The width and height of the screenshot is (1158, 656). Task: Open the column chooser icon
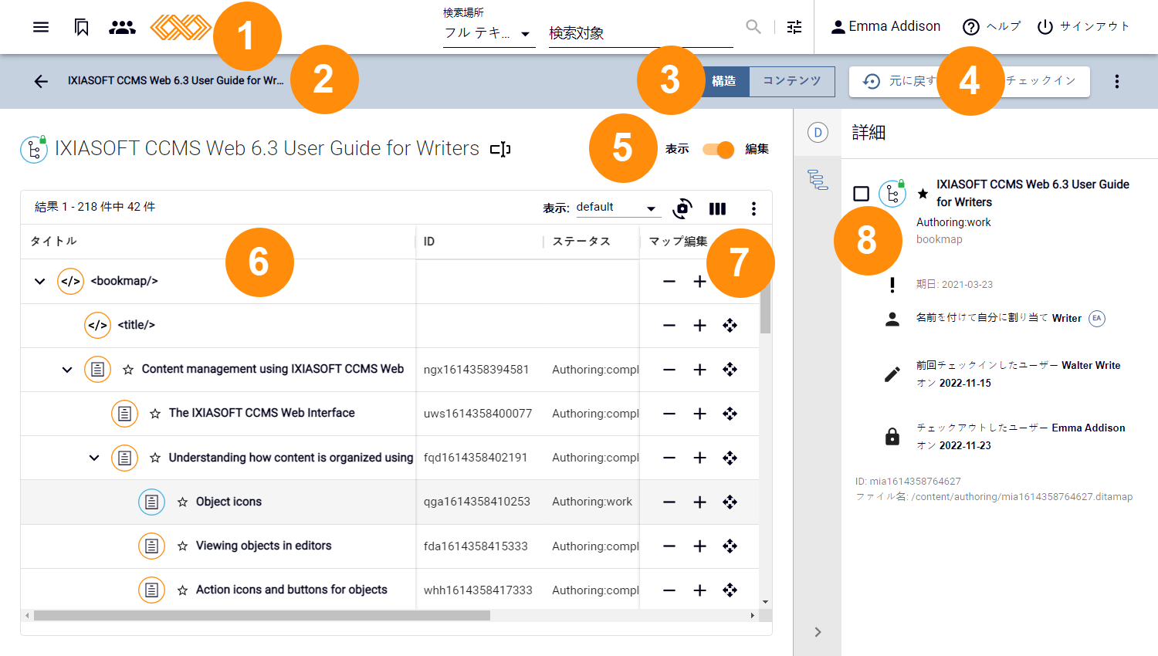[717, 208]
